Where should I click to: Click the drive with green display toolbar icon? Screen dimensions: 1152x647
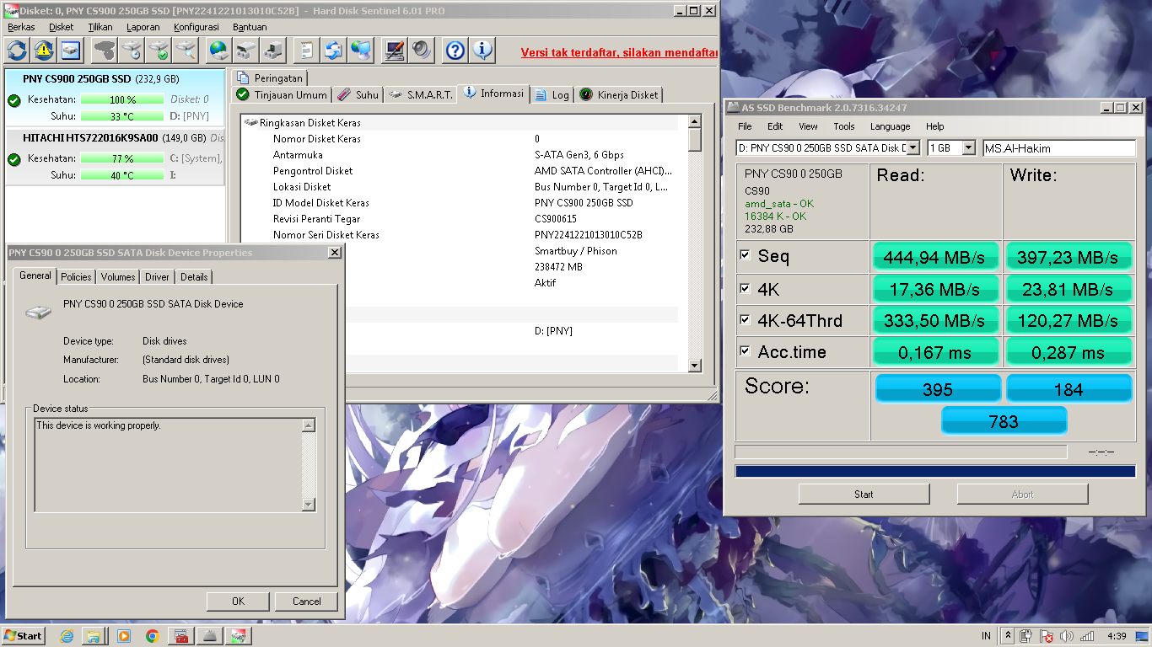[x=273, y=51]
